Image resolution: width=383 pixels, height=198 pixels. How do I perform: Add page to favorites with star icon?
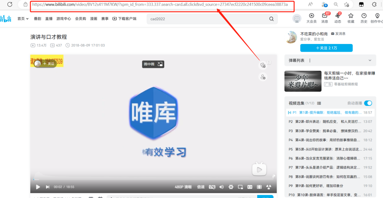pyautogui.click(x=346, y=4)
